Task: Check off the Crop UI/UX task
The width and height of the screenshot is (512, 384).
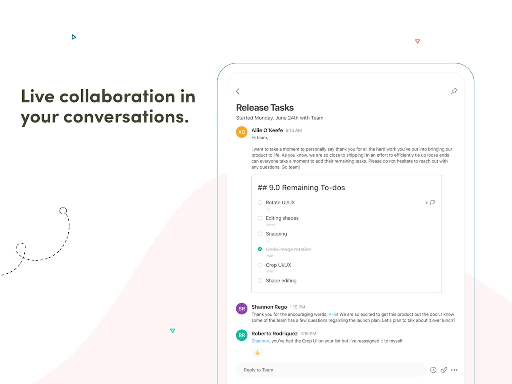Action: [260, 265]
